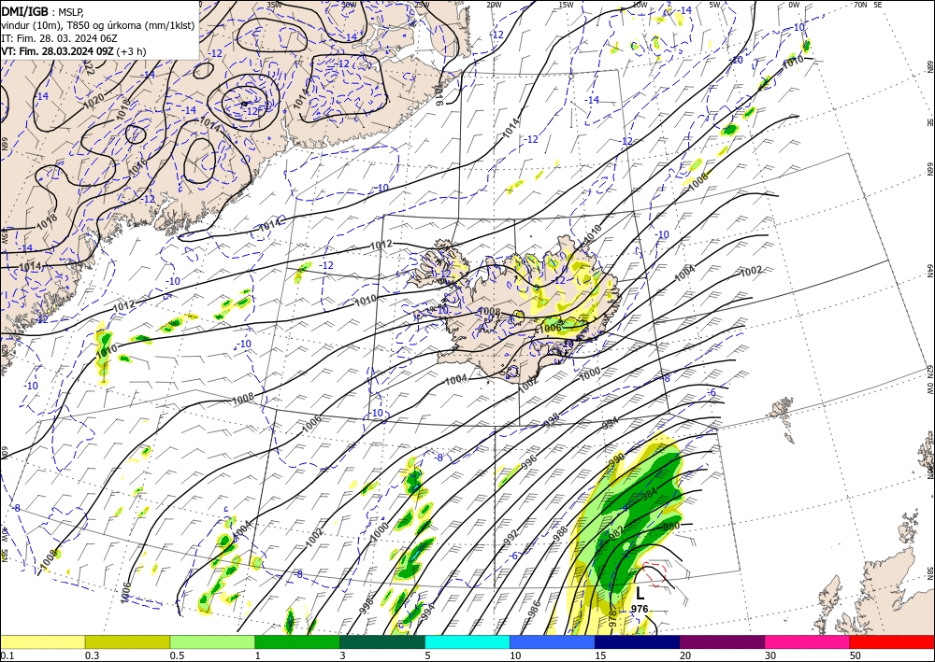Click the "992" isobar label

[x=511, y=536]
